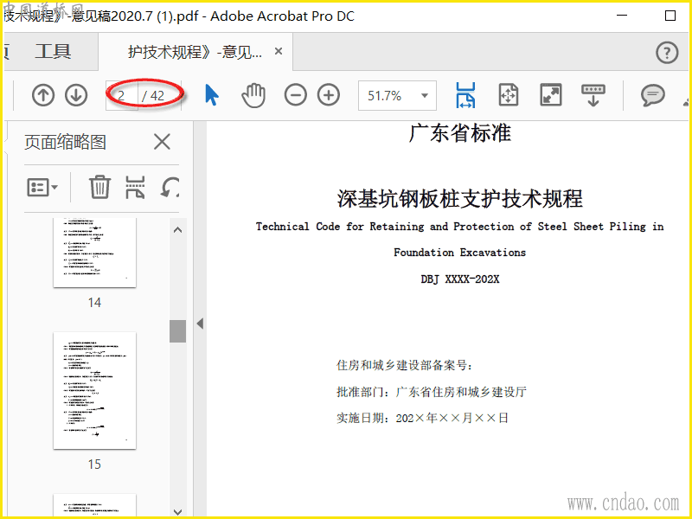Click the title 深基坑钢板桩支护技术规程
This screenshot has width=692, height=519.
460,198
